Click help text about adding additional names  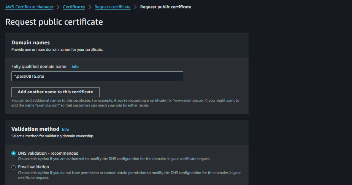click(125, 103)
